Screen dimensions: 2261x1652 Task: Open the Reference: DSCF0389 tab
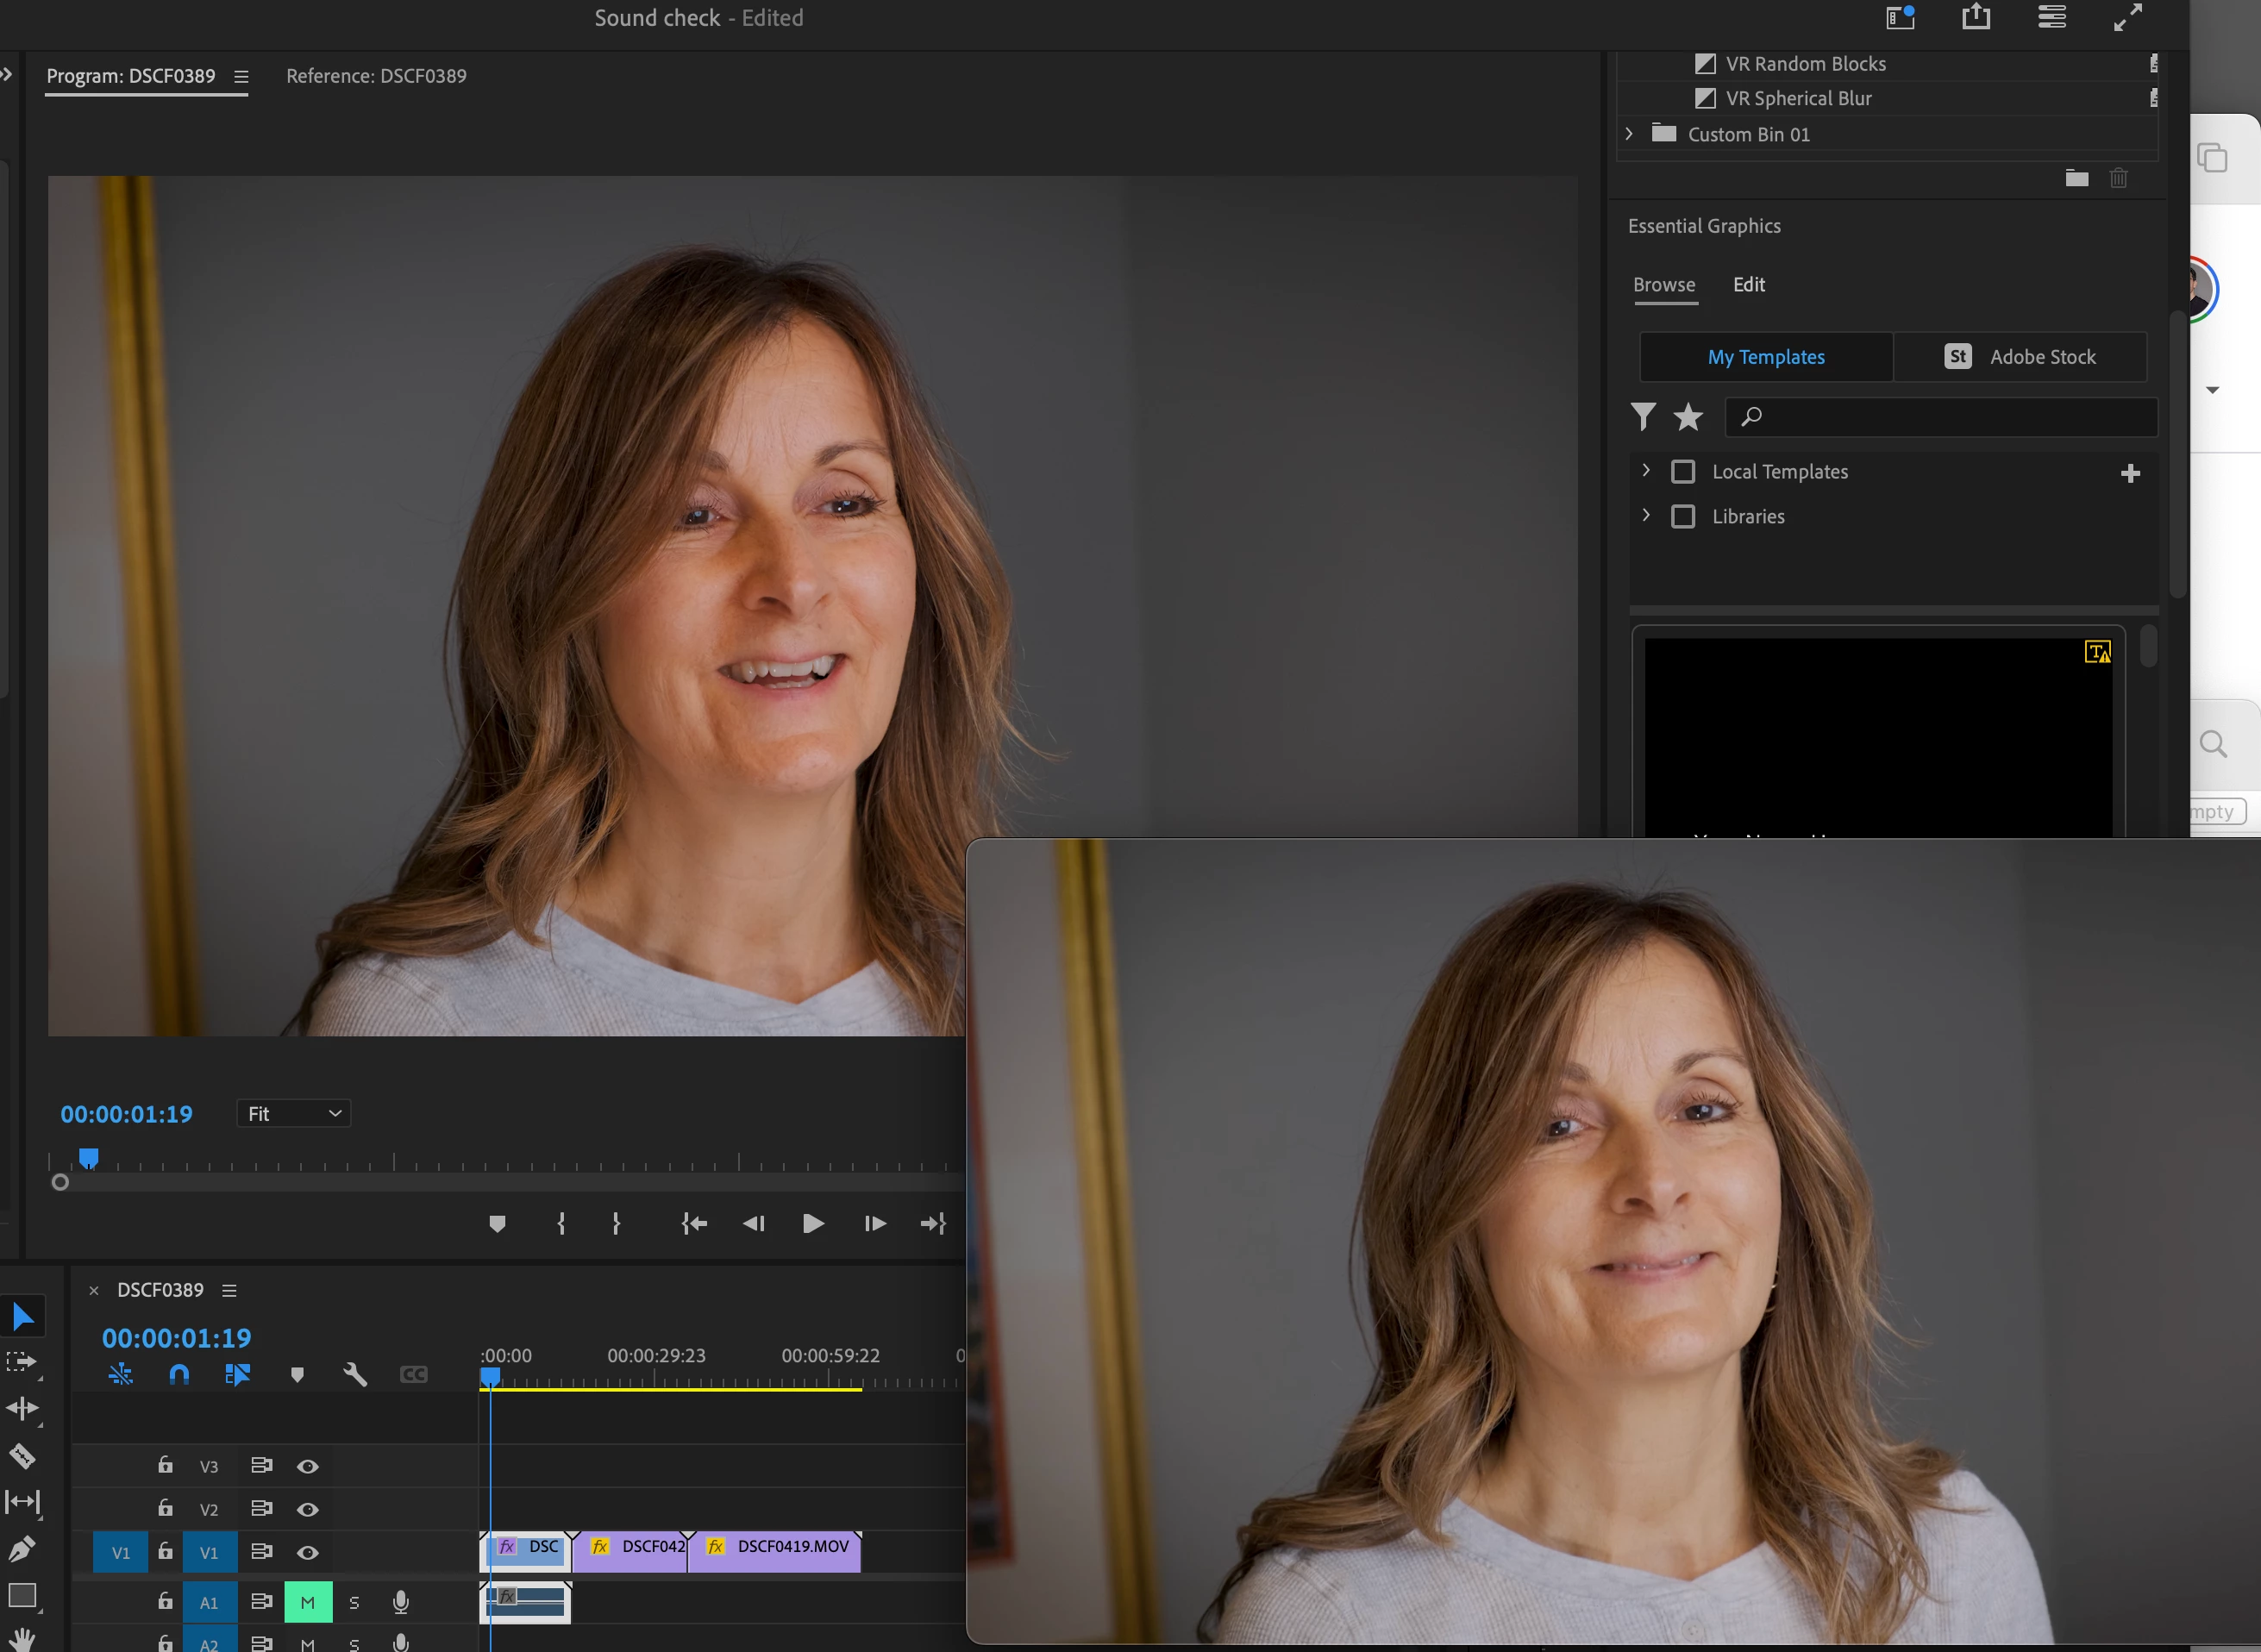click(376, 76)
